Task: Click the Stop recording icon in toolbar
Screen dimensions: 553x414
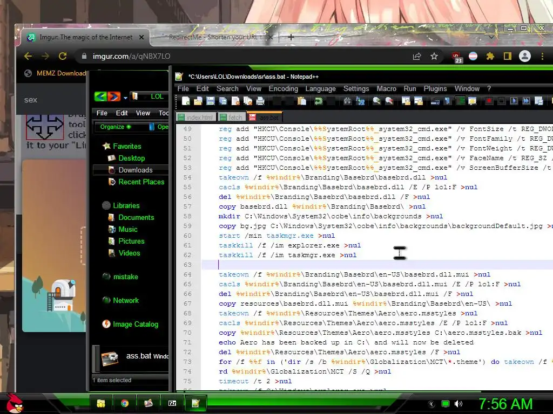Action: 501,101
